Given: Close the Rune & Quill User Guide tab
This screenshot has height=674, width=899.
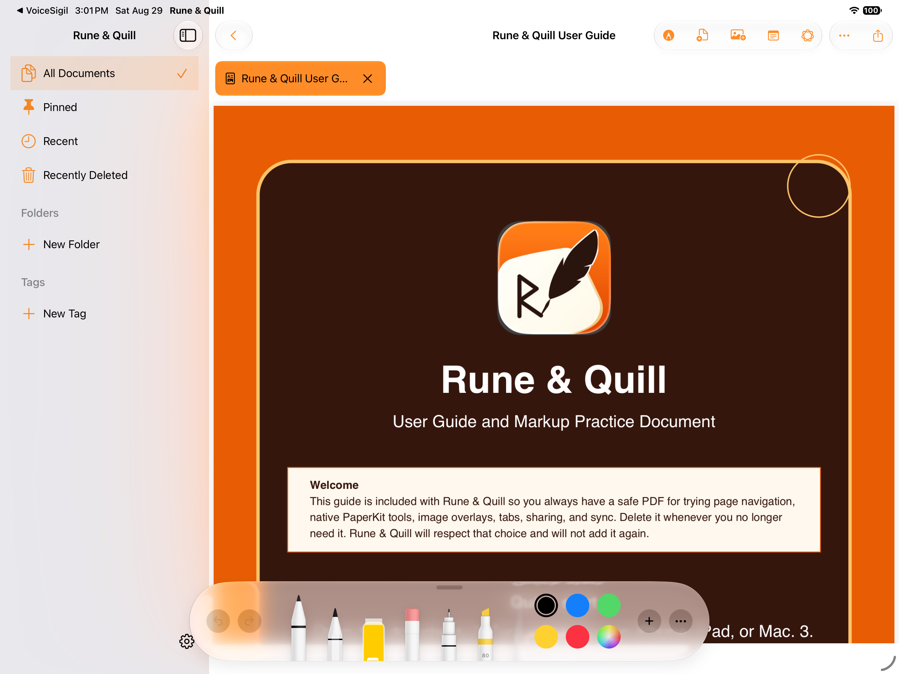Looking at the screenshot, I should tap(368, 78).
